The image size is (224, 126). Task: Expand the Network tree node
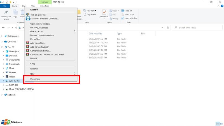pyautogui.click(x=2, y=95)
